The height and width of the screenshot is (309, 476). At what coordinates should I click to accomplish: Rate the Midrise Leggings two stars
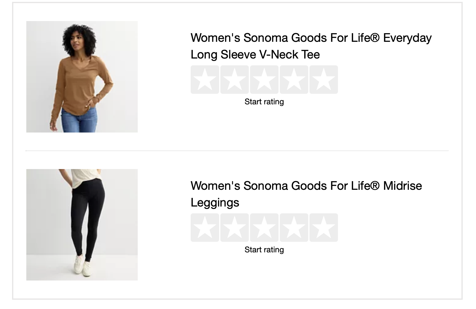235,228
